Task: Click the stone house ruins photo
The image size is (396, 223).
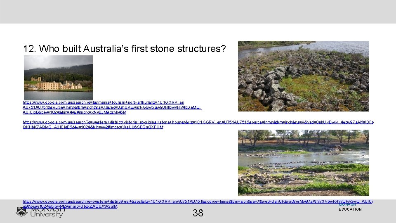Action: click(303, 76)
